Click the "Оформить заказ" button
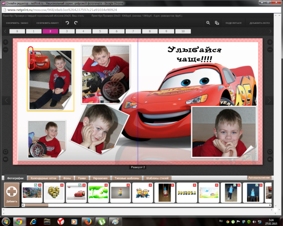Image resolution: width=283 pixels, height=226 pixels. pyautogui.click(x=17, y=23)
